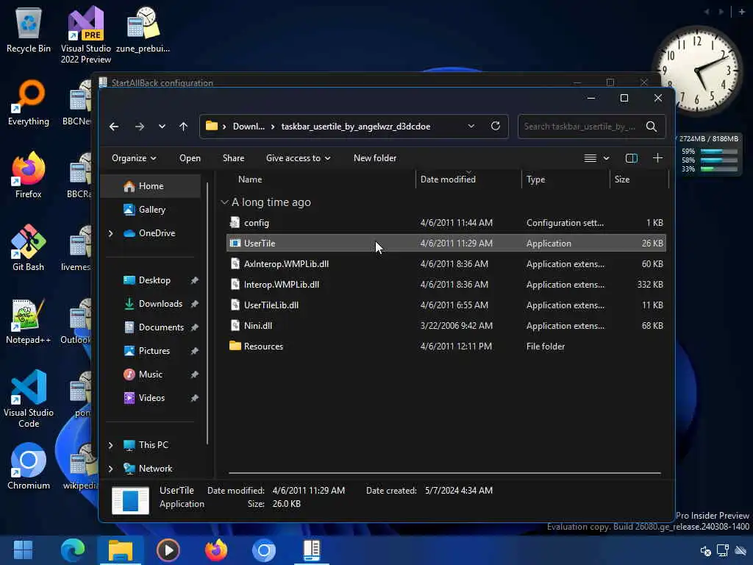This screenshot has width=753, height=565.
Task: Open Videos quick access folder
Action: [151, 398]
